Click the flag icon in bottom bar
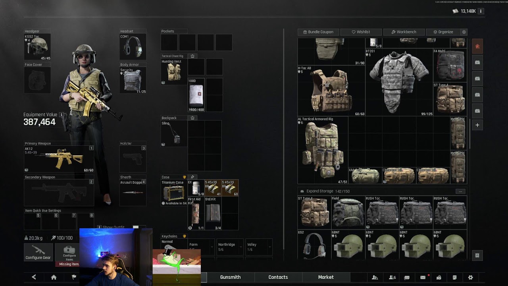 [74, 277]
